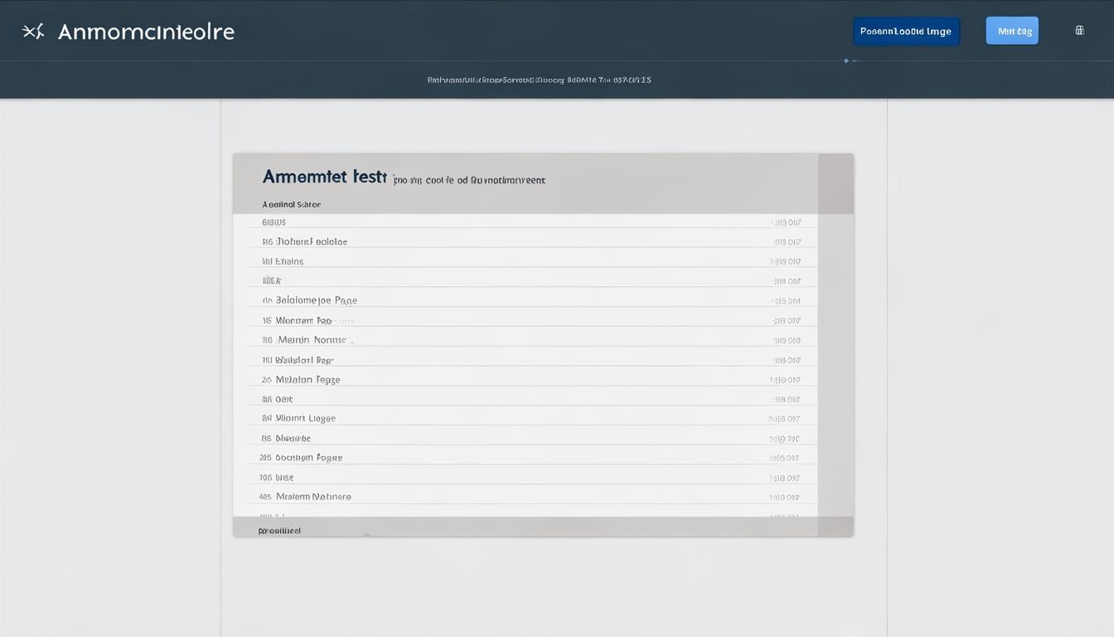Select the Wonram list row
Viewport: 1114px width, 637px height.
(303, 320)
